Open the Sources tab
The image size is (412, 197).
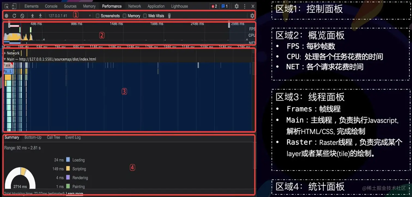[70, 6]
